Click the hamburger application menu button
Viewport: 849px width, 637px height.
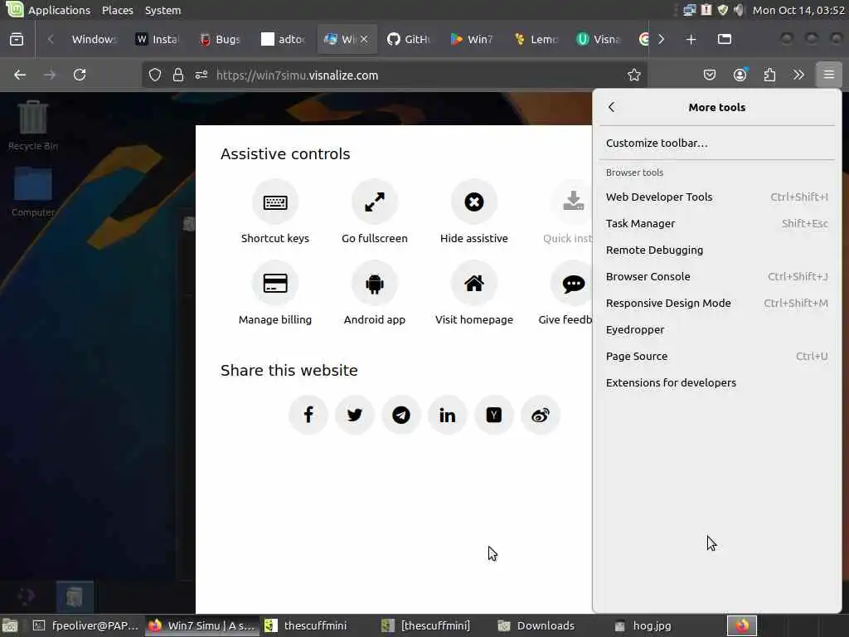(828, 75)
